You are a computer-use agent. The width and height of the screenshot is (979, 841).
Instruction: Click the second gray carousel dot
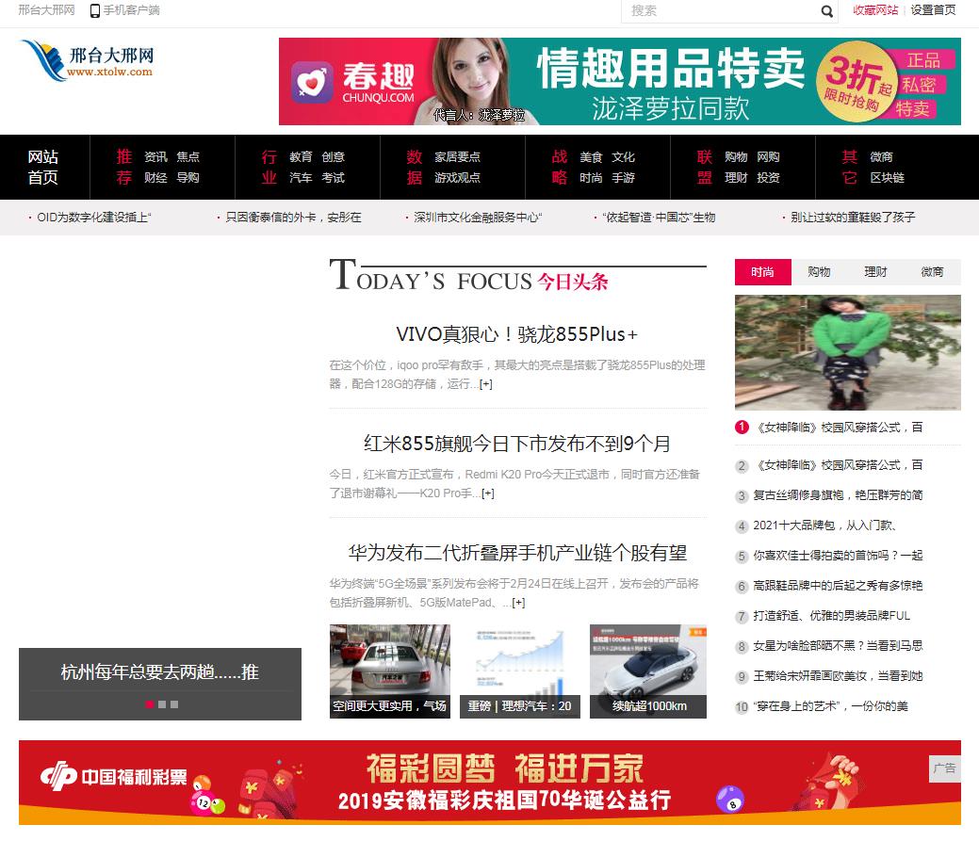[162, 704]
